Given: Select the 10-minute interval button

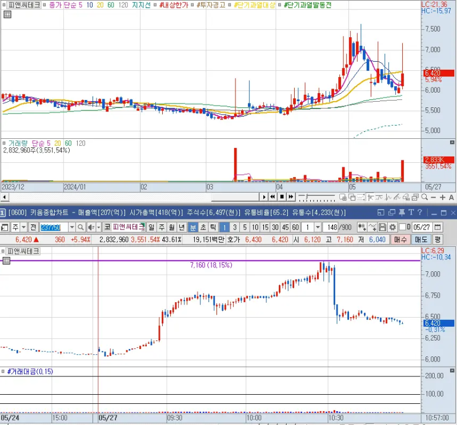Looking at the screenshot, I should (255, 227).
